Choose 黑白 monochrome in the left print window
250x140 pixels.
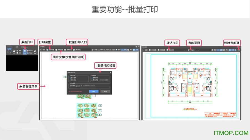click(x=130, y=50)
